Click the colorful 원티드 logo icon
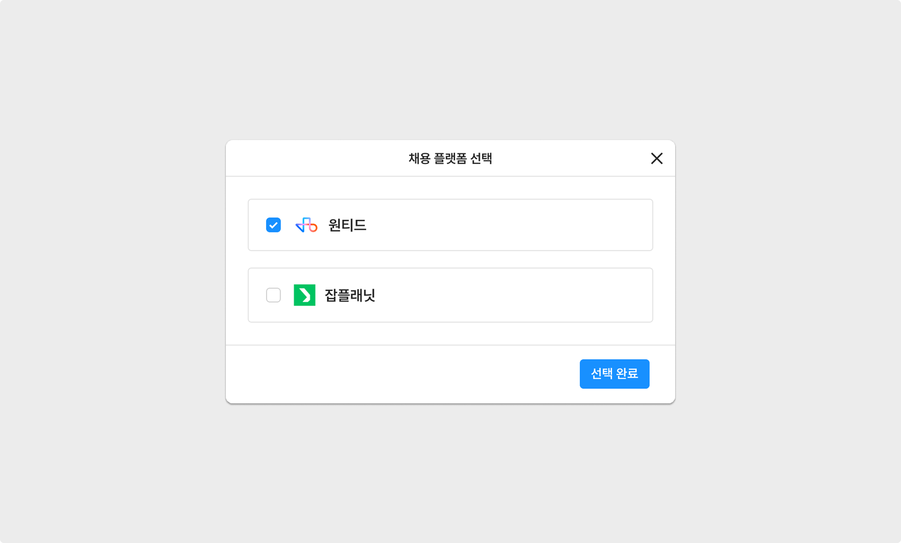901x543 pixels. tap(306, 225)
